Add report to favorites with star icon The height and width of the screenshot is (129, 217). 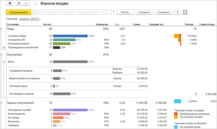click(35, 3)
